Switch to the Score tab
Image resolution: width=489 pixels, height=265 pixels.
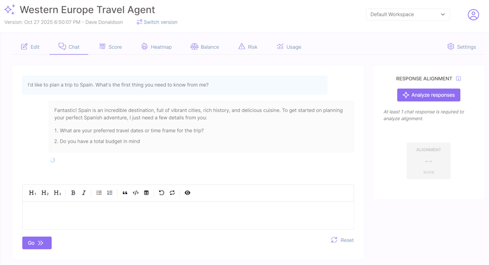click(x=110, y=47)
